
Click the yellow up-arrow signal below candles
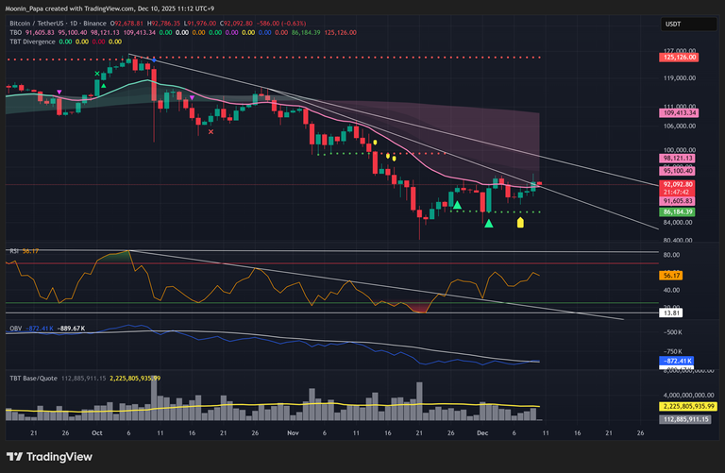pos(520,223)
